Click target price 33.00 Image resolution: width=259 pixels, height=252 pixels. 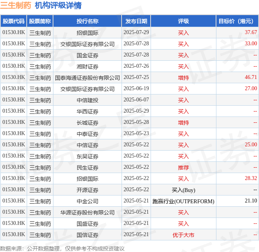click(x=251, y=43)
